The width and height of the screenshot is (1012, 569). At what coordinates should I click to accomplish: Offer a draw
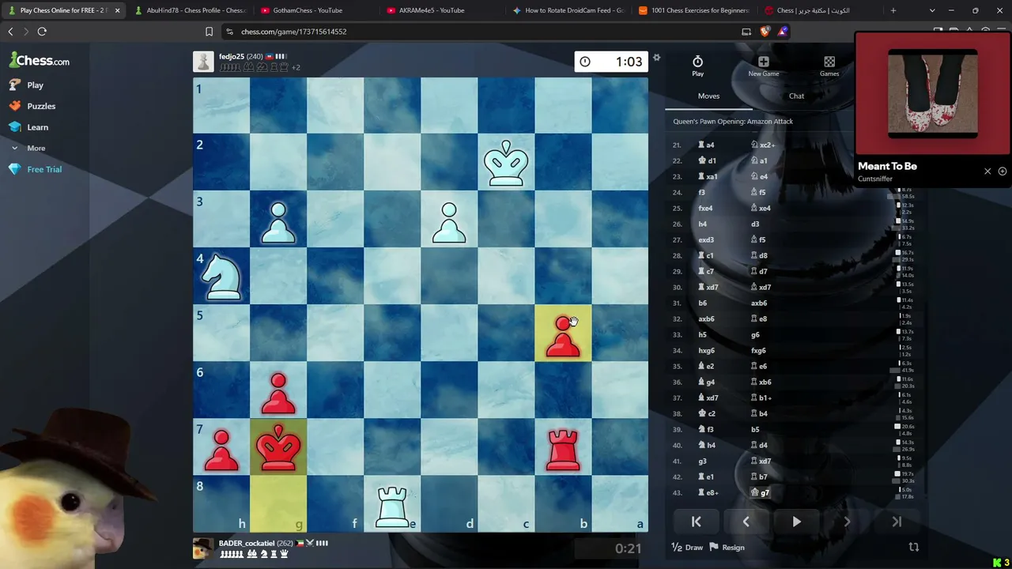click(687, 547)
